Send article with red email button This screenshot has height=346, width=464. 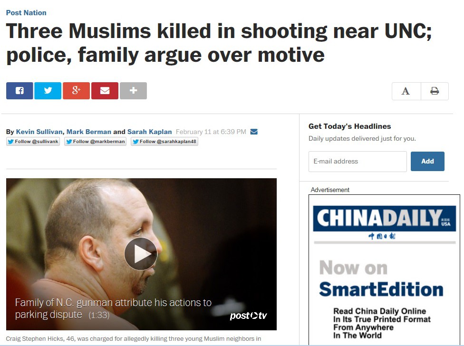coord(105,91)
